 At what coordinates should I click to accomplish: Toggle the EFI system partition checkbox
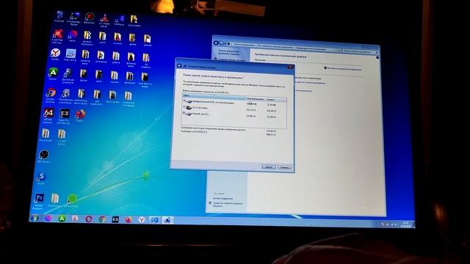[x=184, y=101]
